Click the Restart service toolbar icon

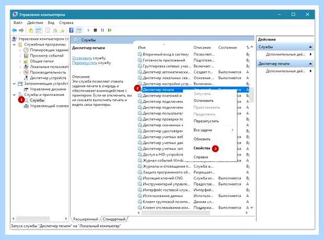point(110,30)
